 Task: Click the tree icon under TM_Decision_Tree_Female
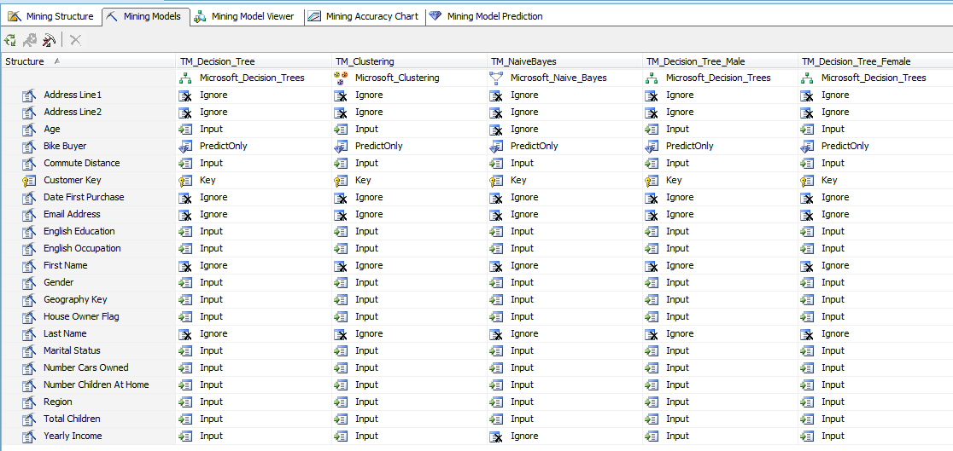click(807, 78)
